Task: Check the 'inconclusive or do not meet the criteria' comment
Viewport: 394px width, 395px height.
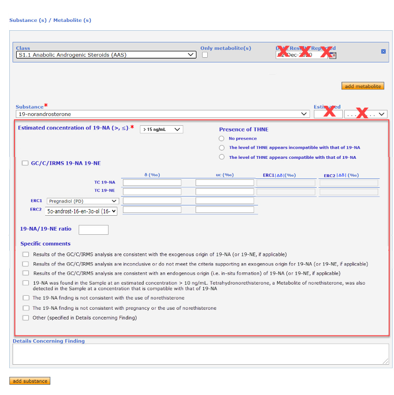Action: pos(26,264)
